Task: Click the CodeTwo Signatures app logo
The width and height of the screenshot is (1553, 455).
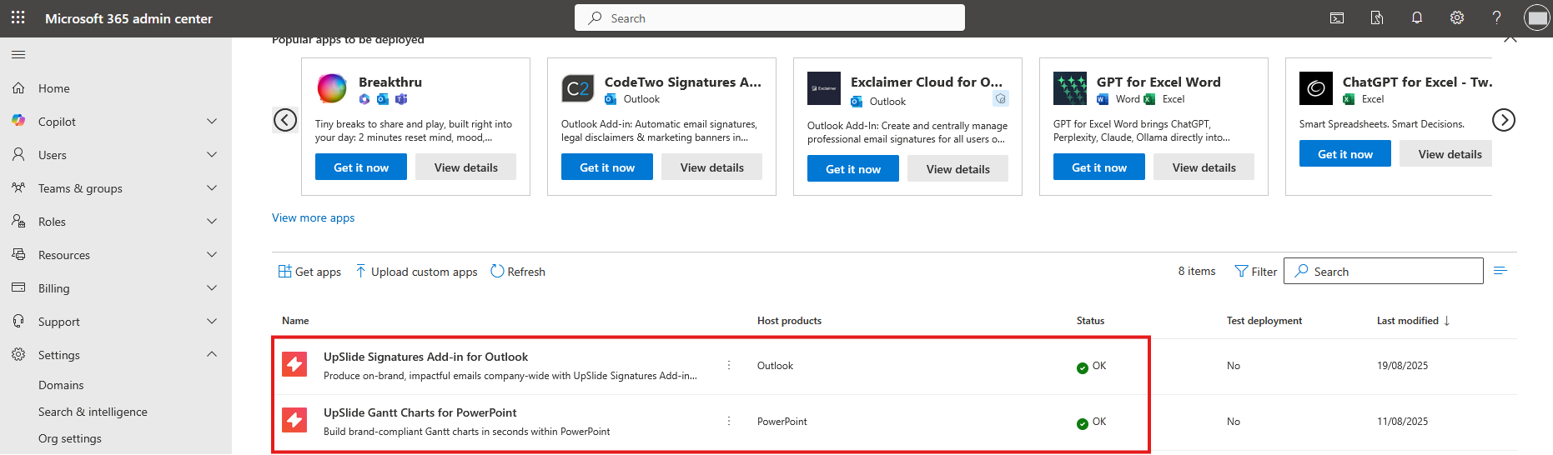Action: pyautogui.click(x=578, y=87)
